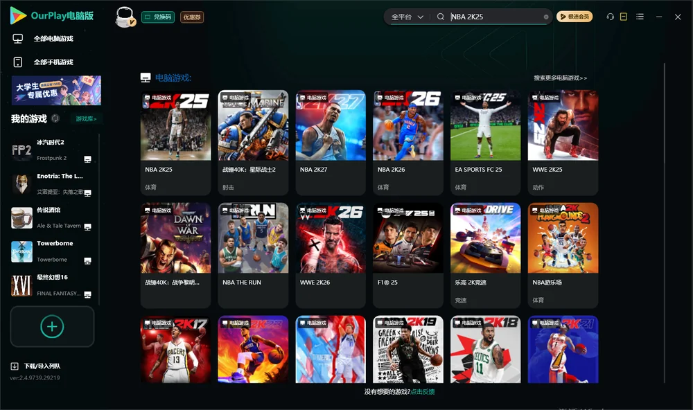This screenshot has height=410, width=693.
Task: Click the yellow mini-mode icon in title bar
Action: [x=623, y=17]
